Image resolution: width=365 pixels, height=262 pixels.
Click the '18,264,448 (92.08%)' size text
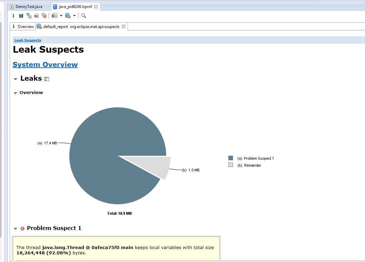[44, 253]
